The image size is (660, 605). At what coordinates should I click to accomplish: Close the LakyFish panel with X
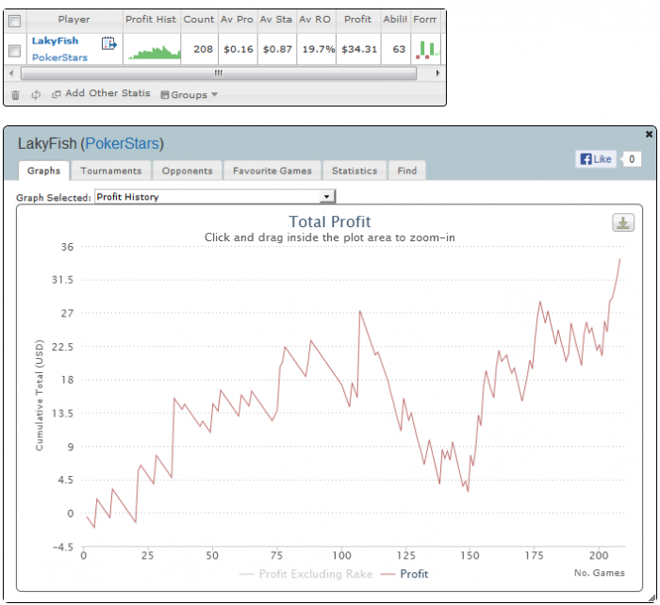(649, 134)
